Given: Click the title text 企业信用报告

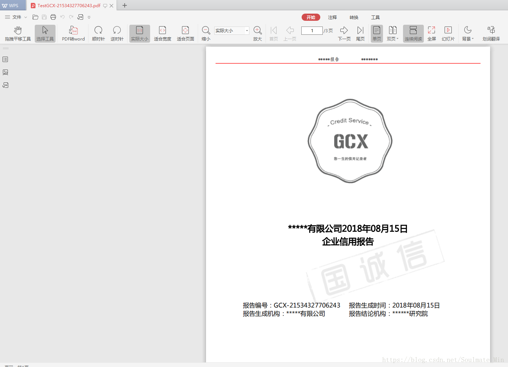Looking at the screenshot, I should pos(348,242).
